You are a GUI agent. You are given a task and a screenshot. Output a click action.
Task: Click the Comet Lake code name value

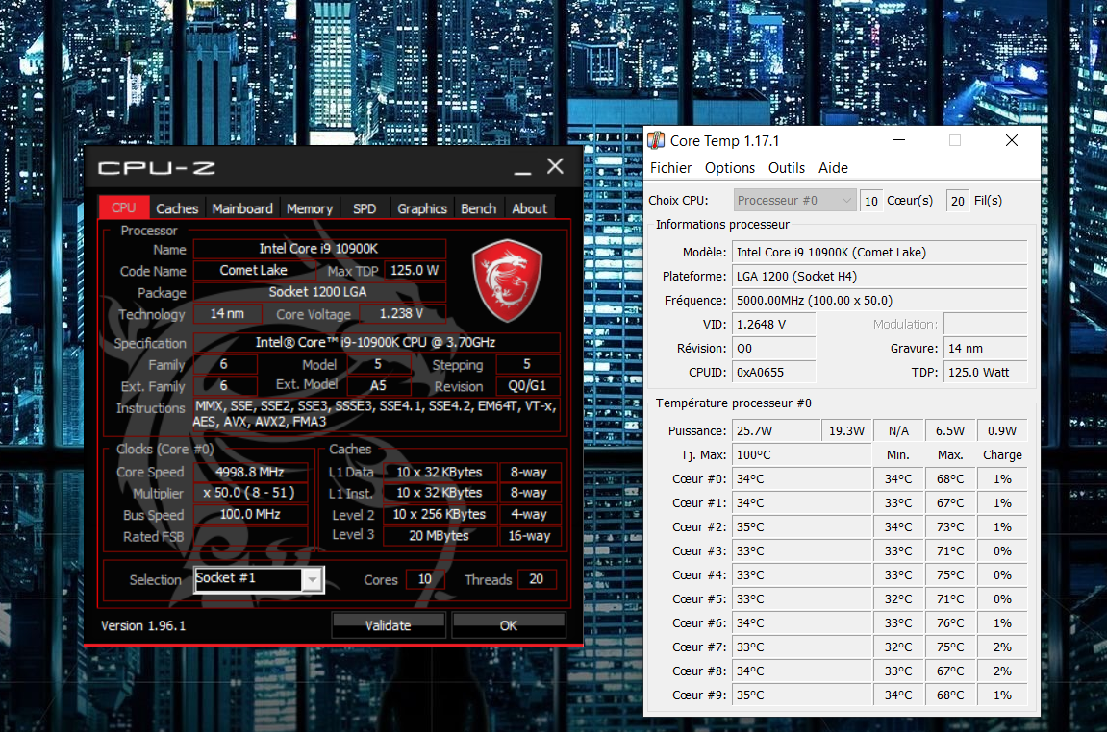254,270
